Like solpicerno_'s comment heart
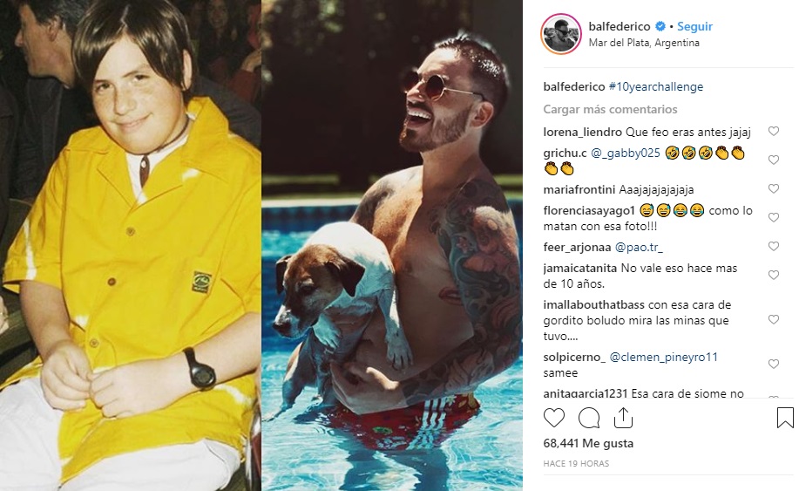The height and width of the screenshot is (491, 799). tap(774, 364)
